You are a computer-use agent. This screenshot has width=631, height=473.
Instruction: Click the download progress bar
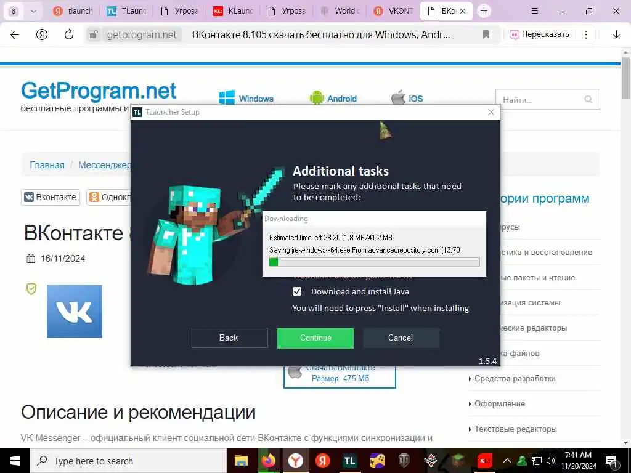374,262
